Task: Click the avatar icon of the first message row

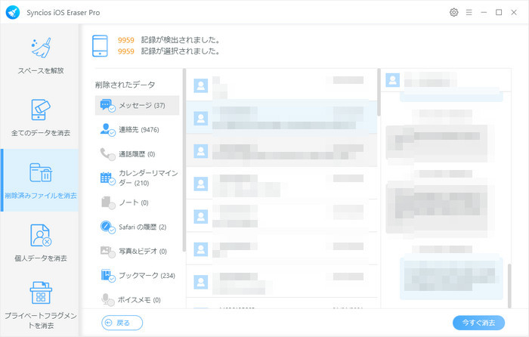Action: point(201,85)
